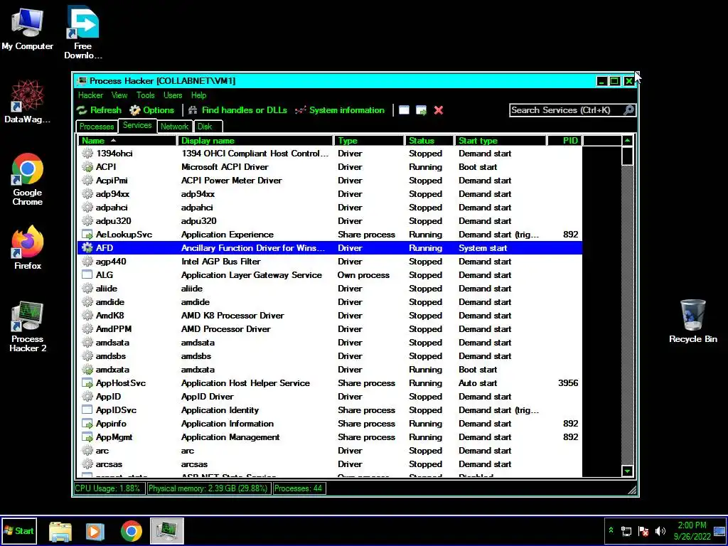Open the View menu

119,95
